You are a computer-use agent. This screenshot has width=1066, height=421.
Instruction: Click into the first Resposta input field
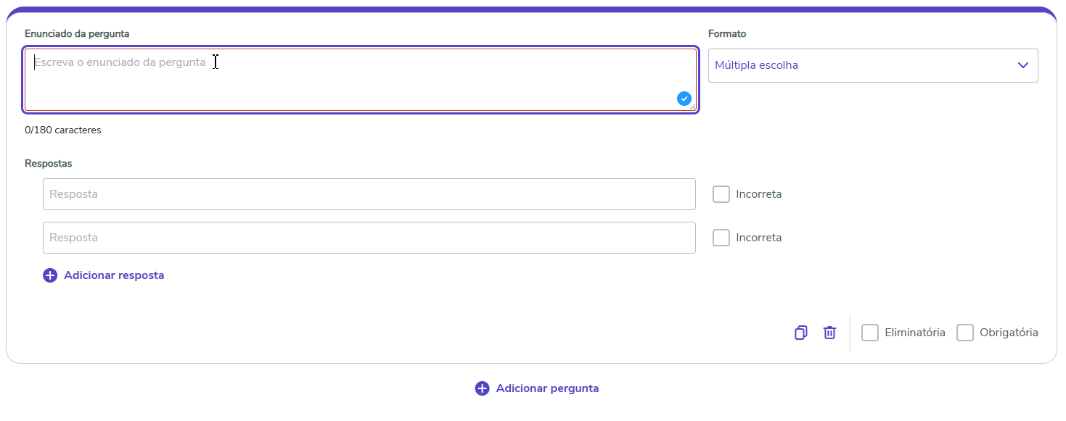[369, 194]
